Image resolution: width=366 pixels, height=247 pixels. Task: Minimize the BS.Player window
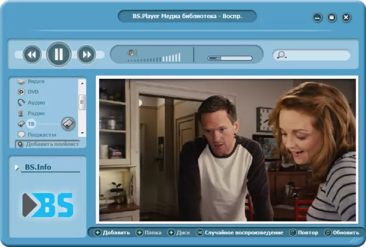pos(317,18)
